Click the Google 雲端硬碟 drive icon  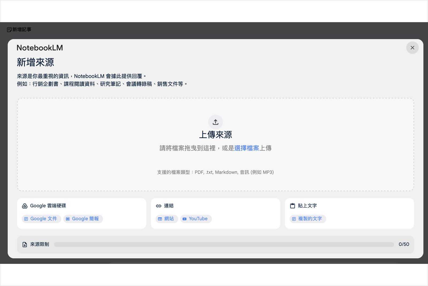(x=25, y=206)
